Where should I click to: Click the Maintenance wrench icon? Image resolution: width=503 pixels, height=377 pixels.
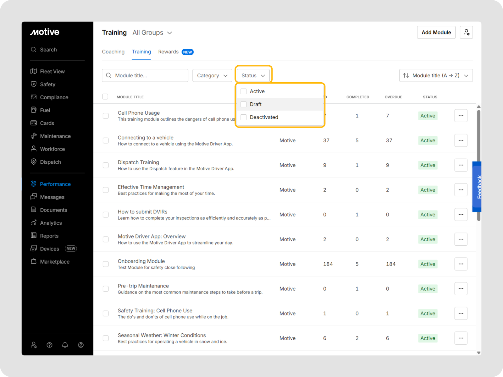click(x=34, y=136)
